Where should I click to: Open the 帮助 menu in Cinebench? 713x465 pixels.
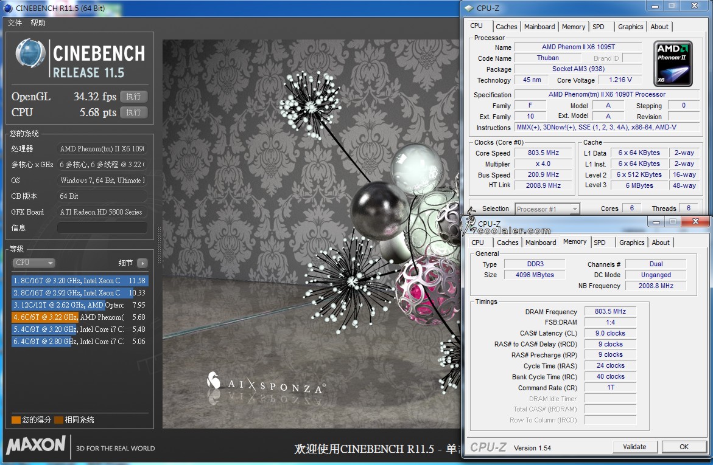38,22
